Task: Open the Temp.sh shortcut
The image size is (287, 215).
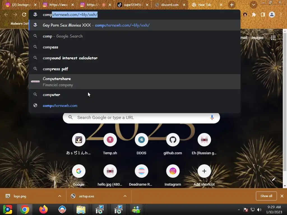Action: [x=110, y=144]
